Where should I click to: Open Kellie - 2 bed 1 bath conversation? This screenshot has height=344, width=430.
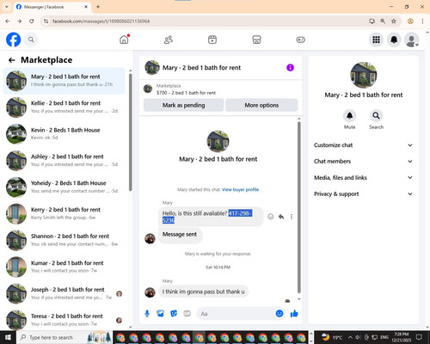tap(64, 107)
